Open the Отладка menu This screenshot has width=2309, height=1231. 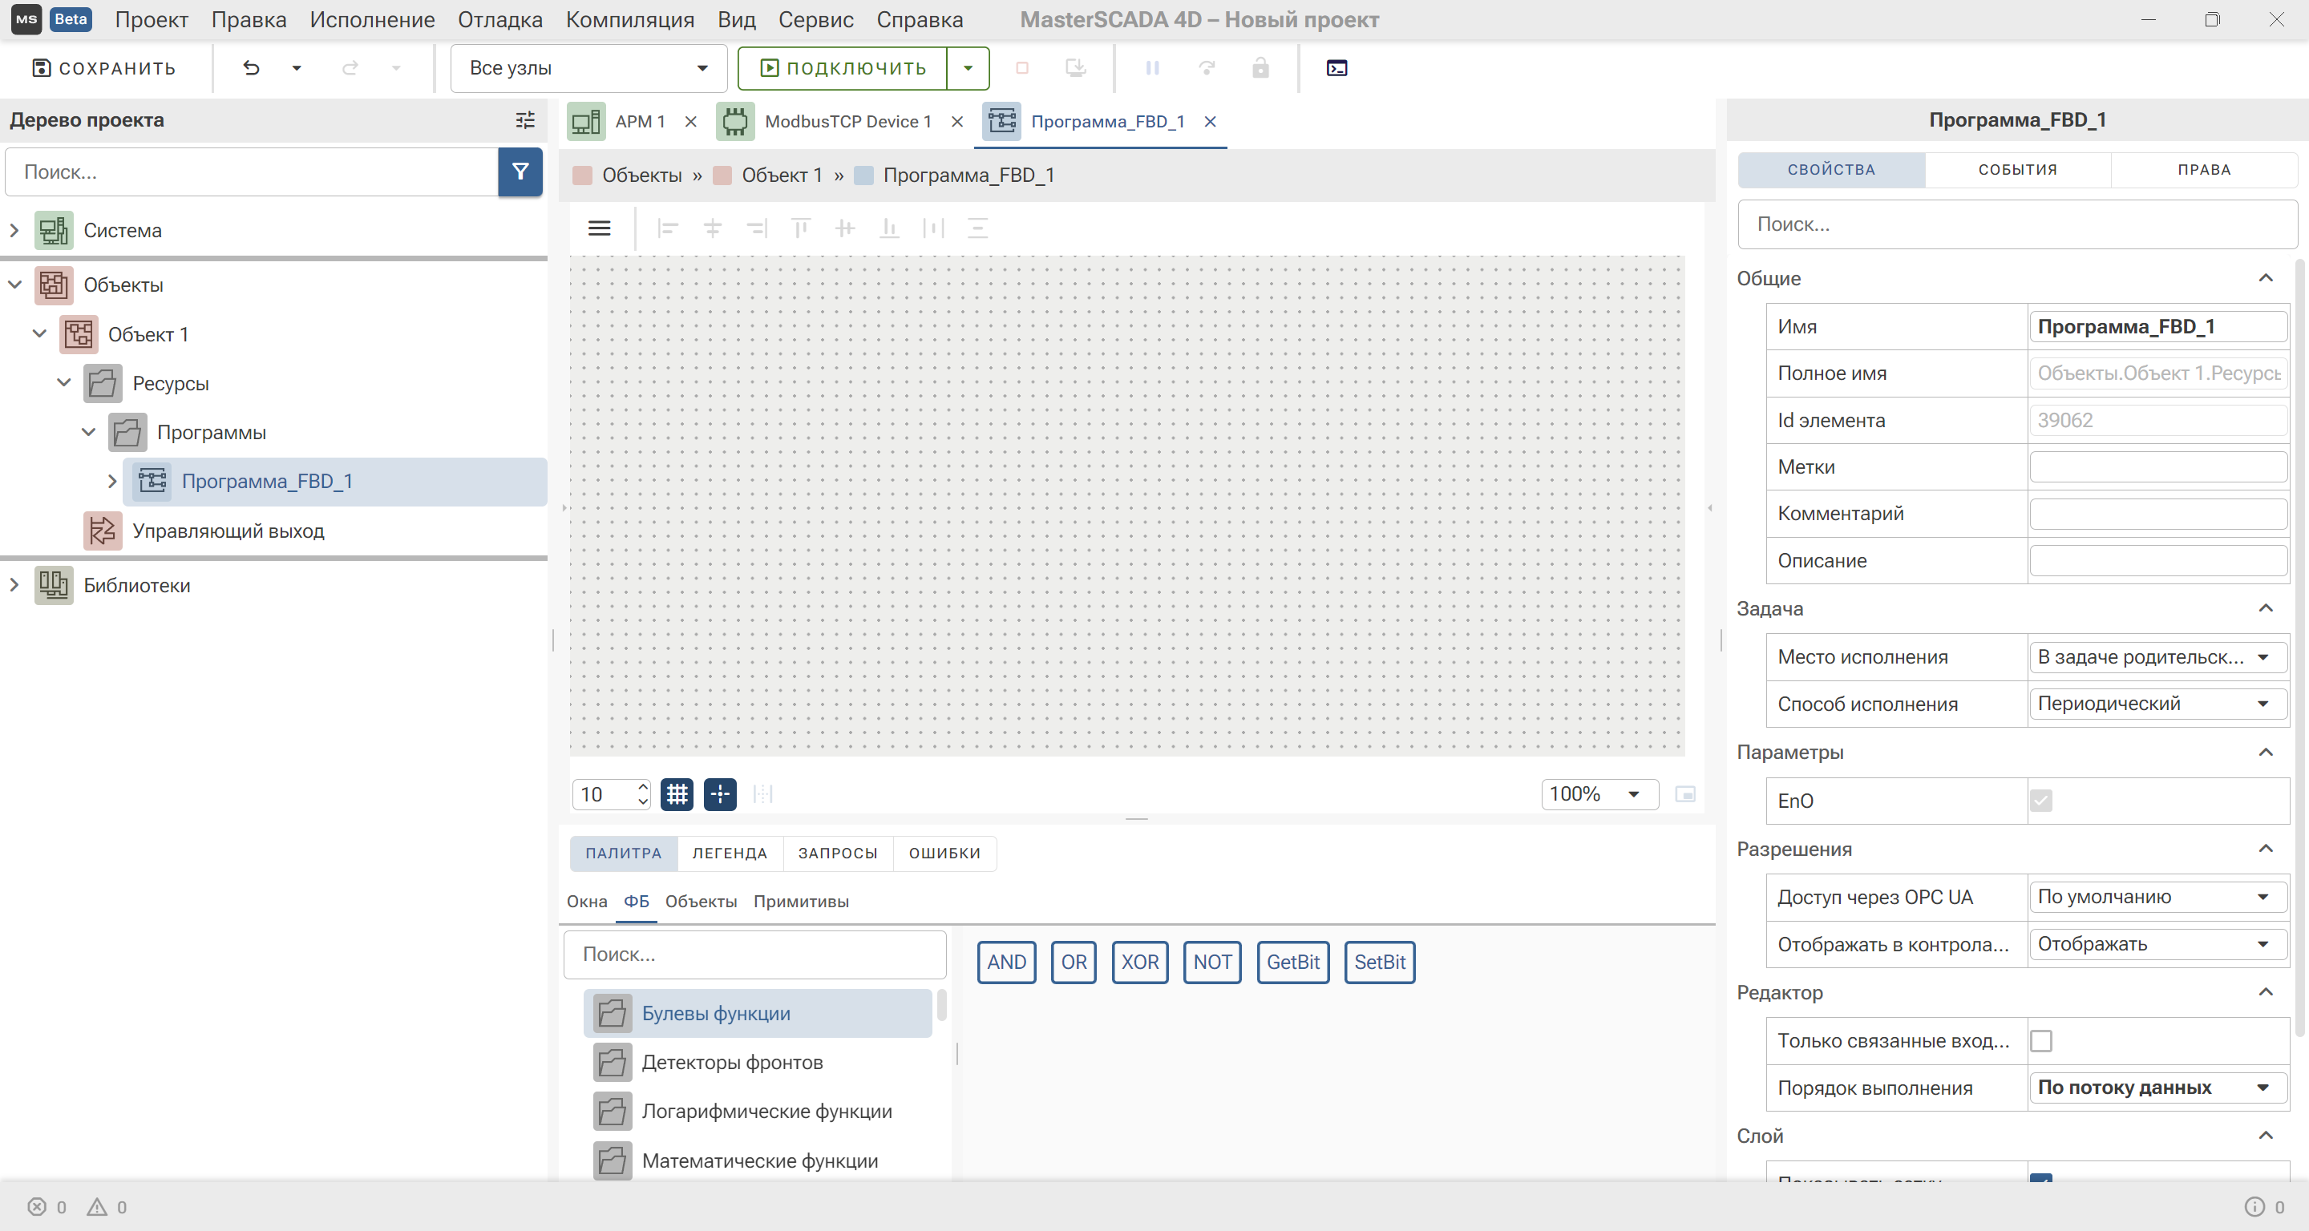point(499,20)
